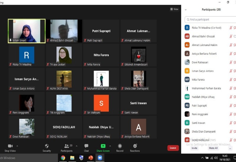Click the green Share Screen icon

click(103, 146)
